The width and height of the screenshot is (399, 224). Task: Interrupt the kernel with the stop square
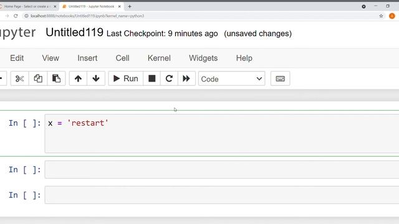[152, 78]
